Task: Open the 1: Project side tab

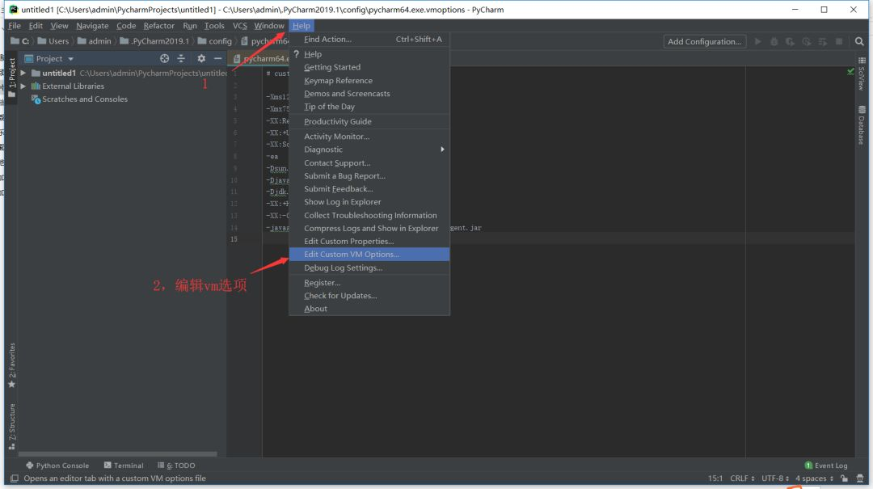Action: tap(11, 78)
